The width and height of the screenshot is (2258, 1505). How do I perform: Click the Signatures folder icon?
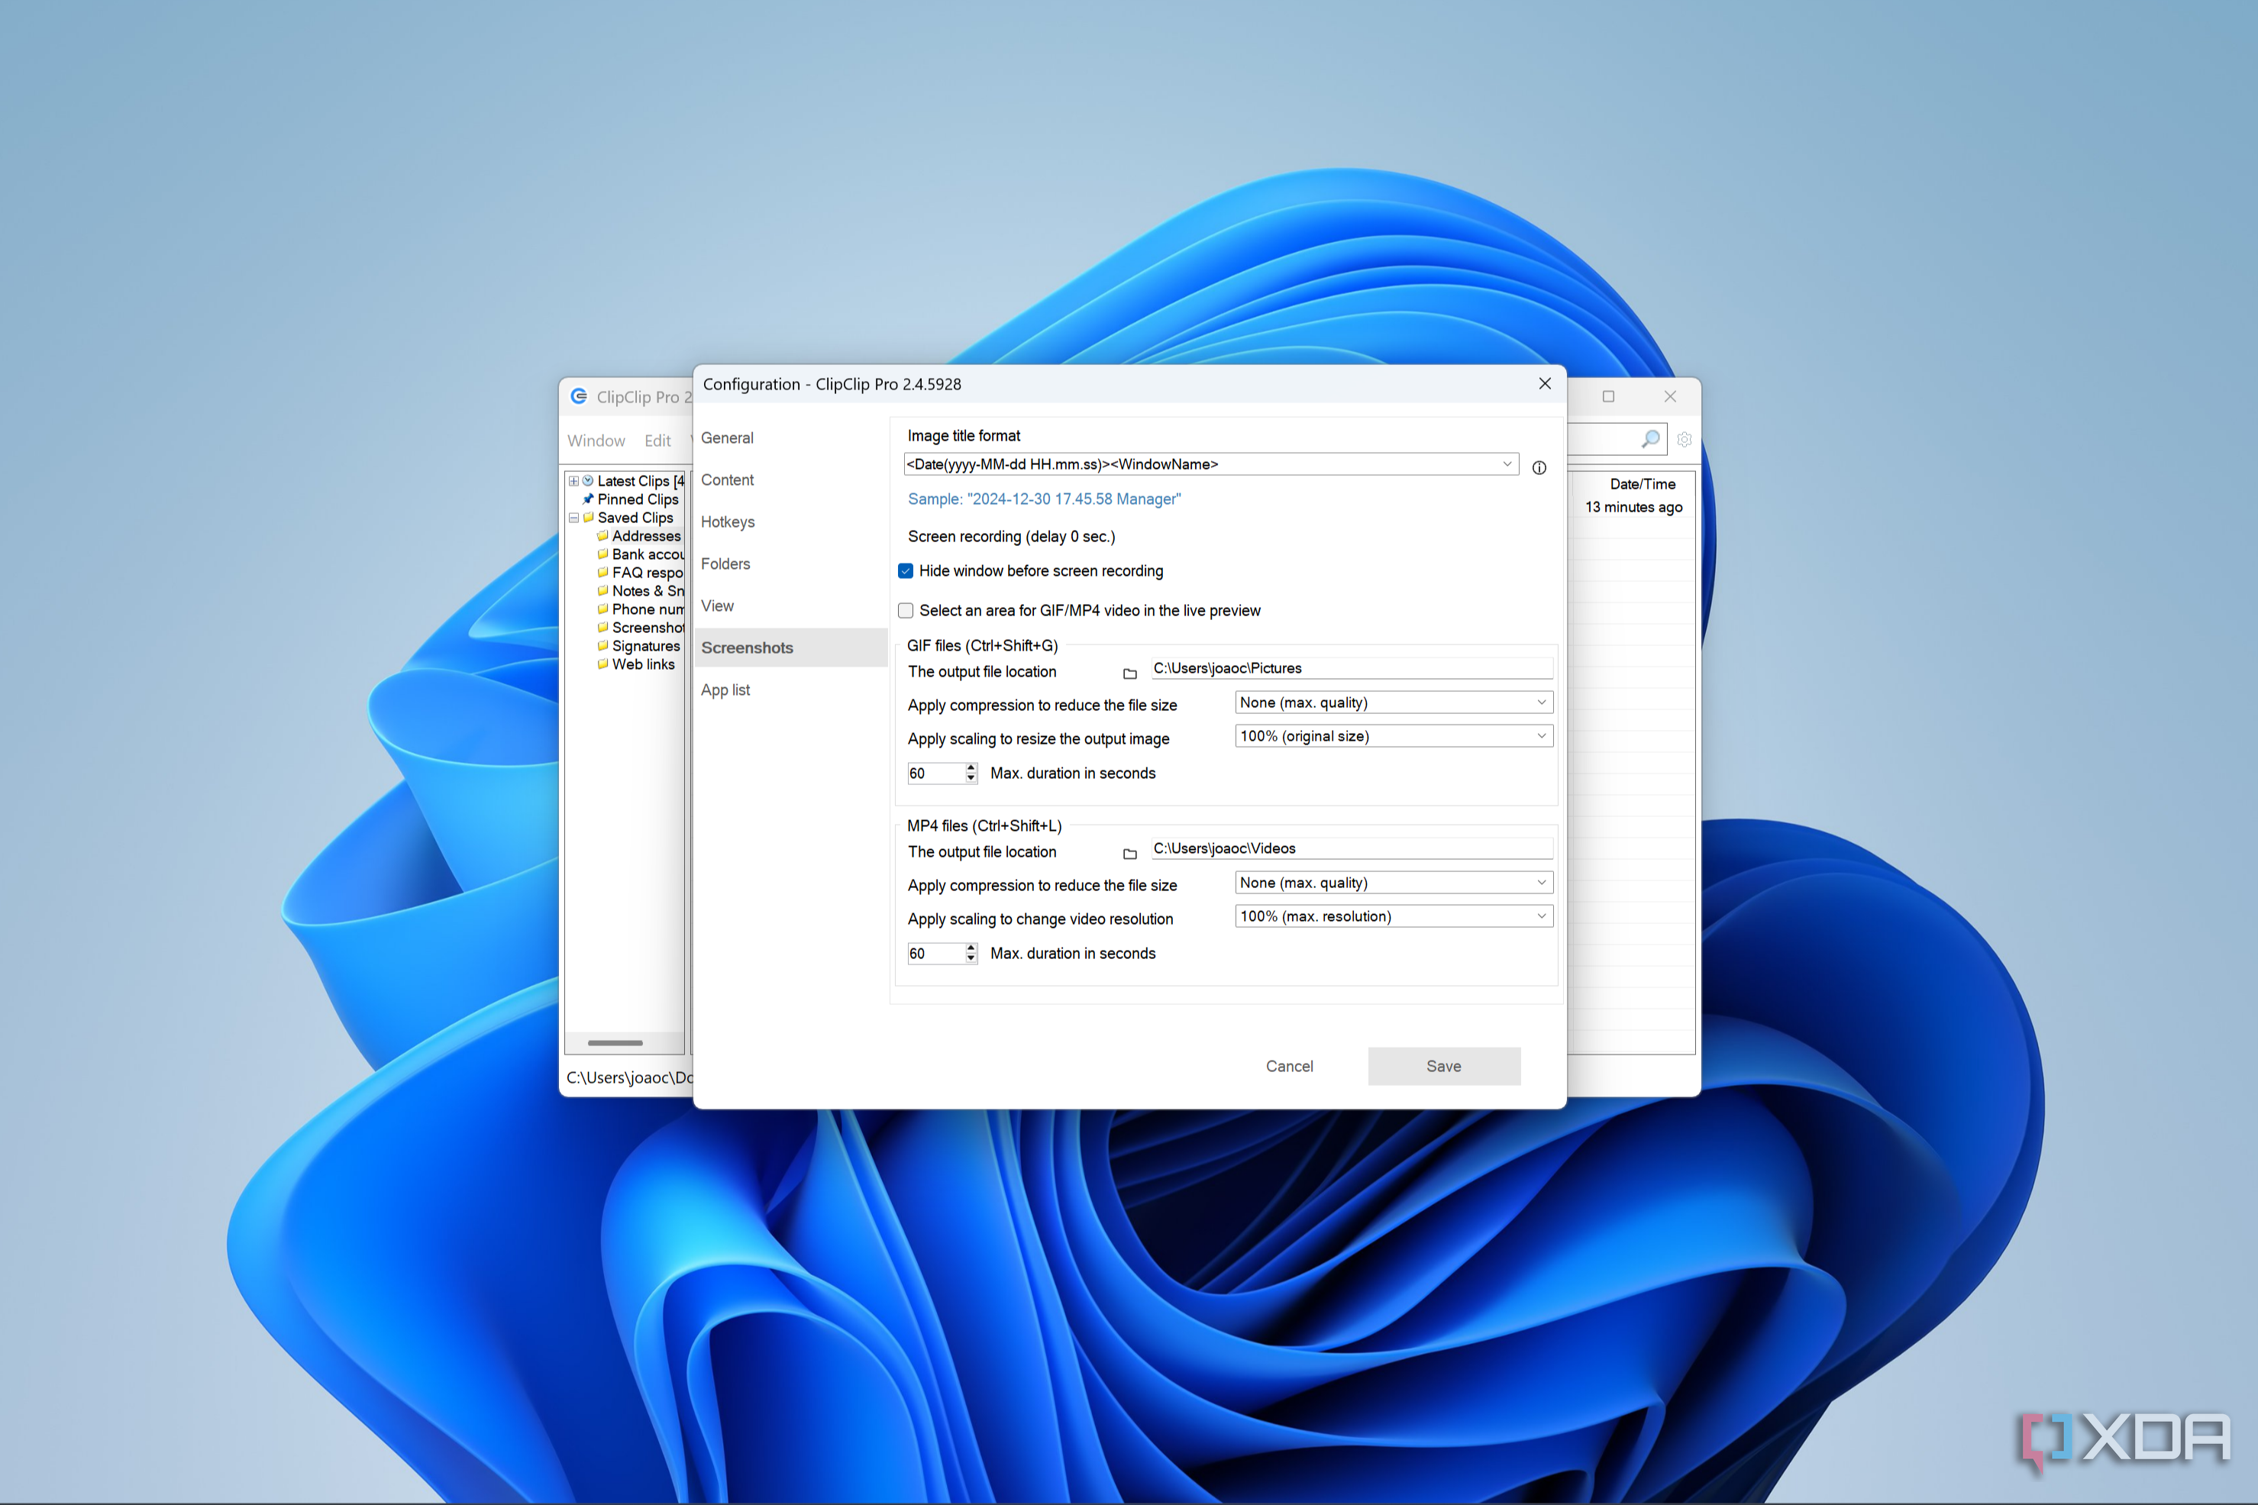(x=602, y=646)
